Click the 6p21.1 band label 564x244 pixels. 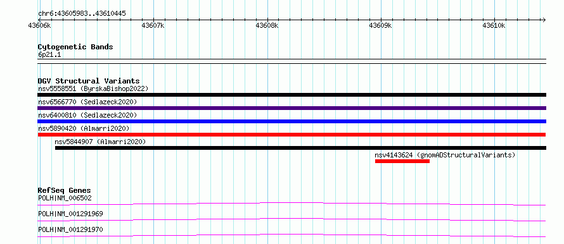[49, 55]
